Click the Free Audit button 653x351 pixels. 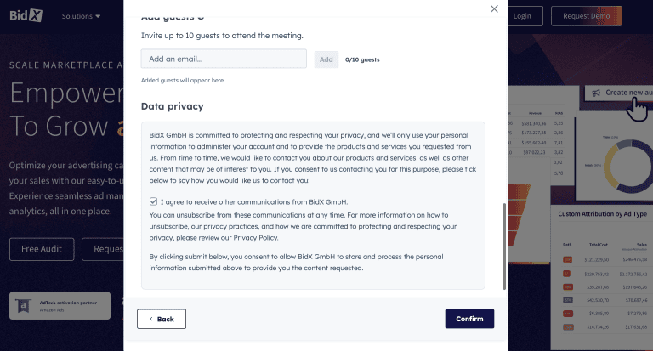click(42, 249)
